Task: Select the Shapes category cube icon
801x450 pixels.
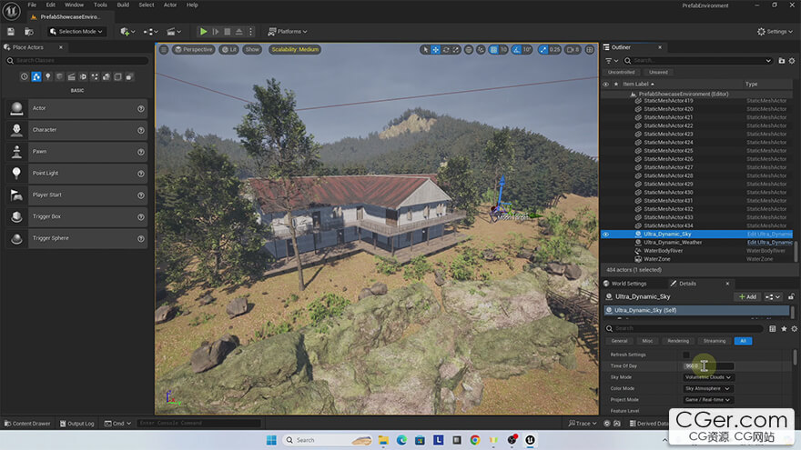Action: [x=60, y=76]
